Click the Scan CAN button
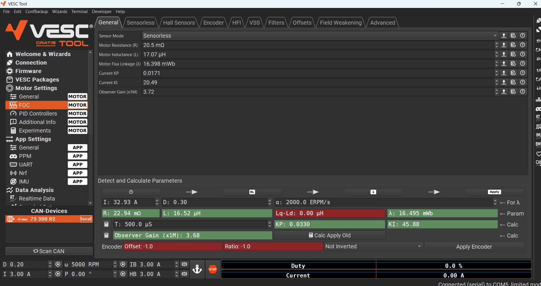Screen dimensions: 541x286 (x=49, y=251)
